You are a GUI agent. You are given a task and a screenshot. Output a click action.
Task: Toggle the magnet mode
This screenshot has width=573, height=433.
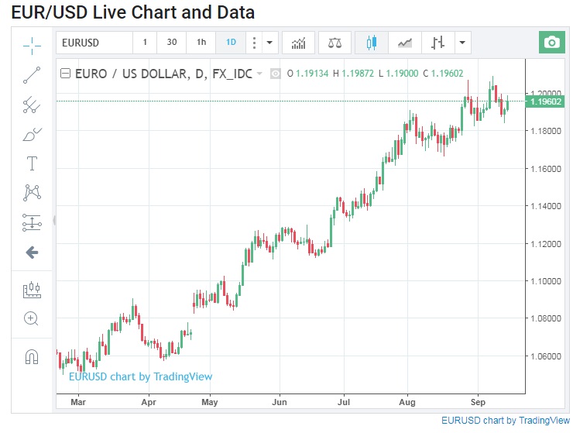point(32,356)
